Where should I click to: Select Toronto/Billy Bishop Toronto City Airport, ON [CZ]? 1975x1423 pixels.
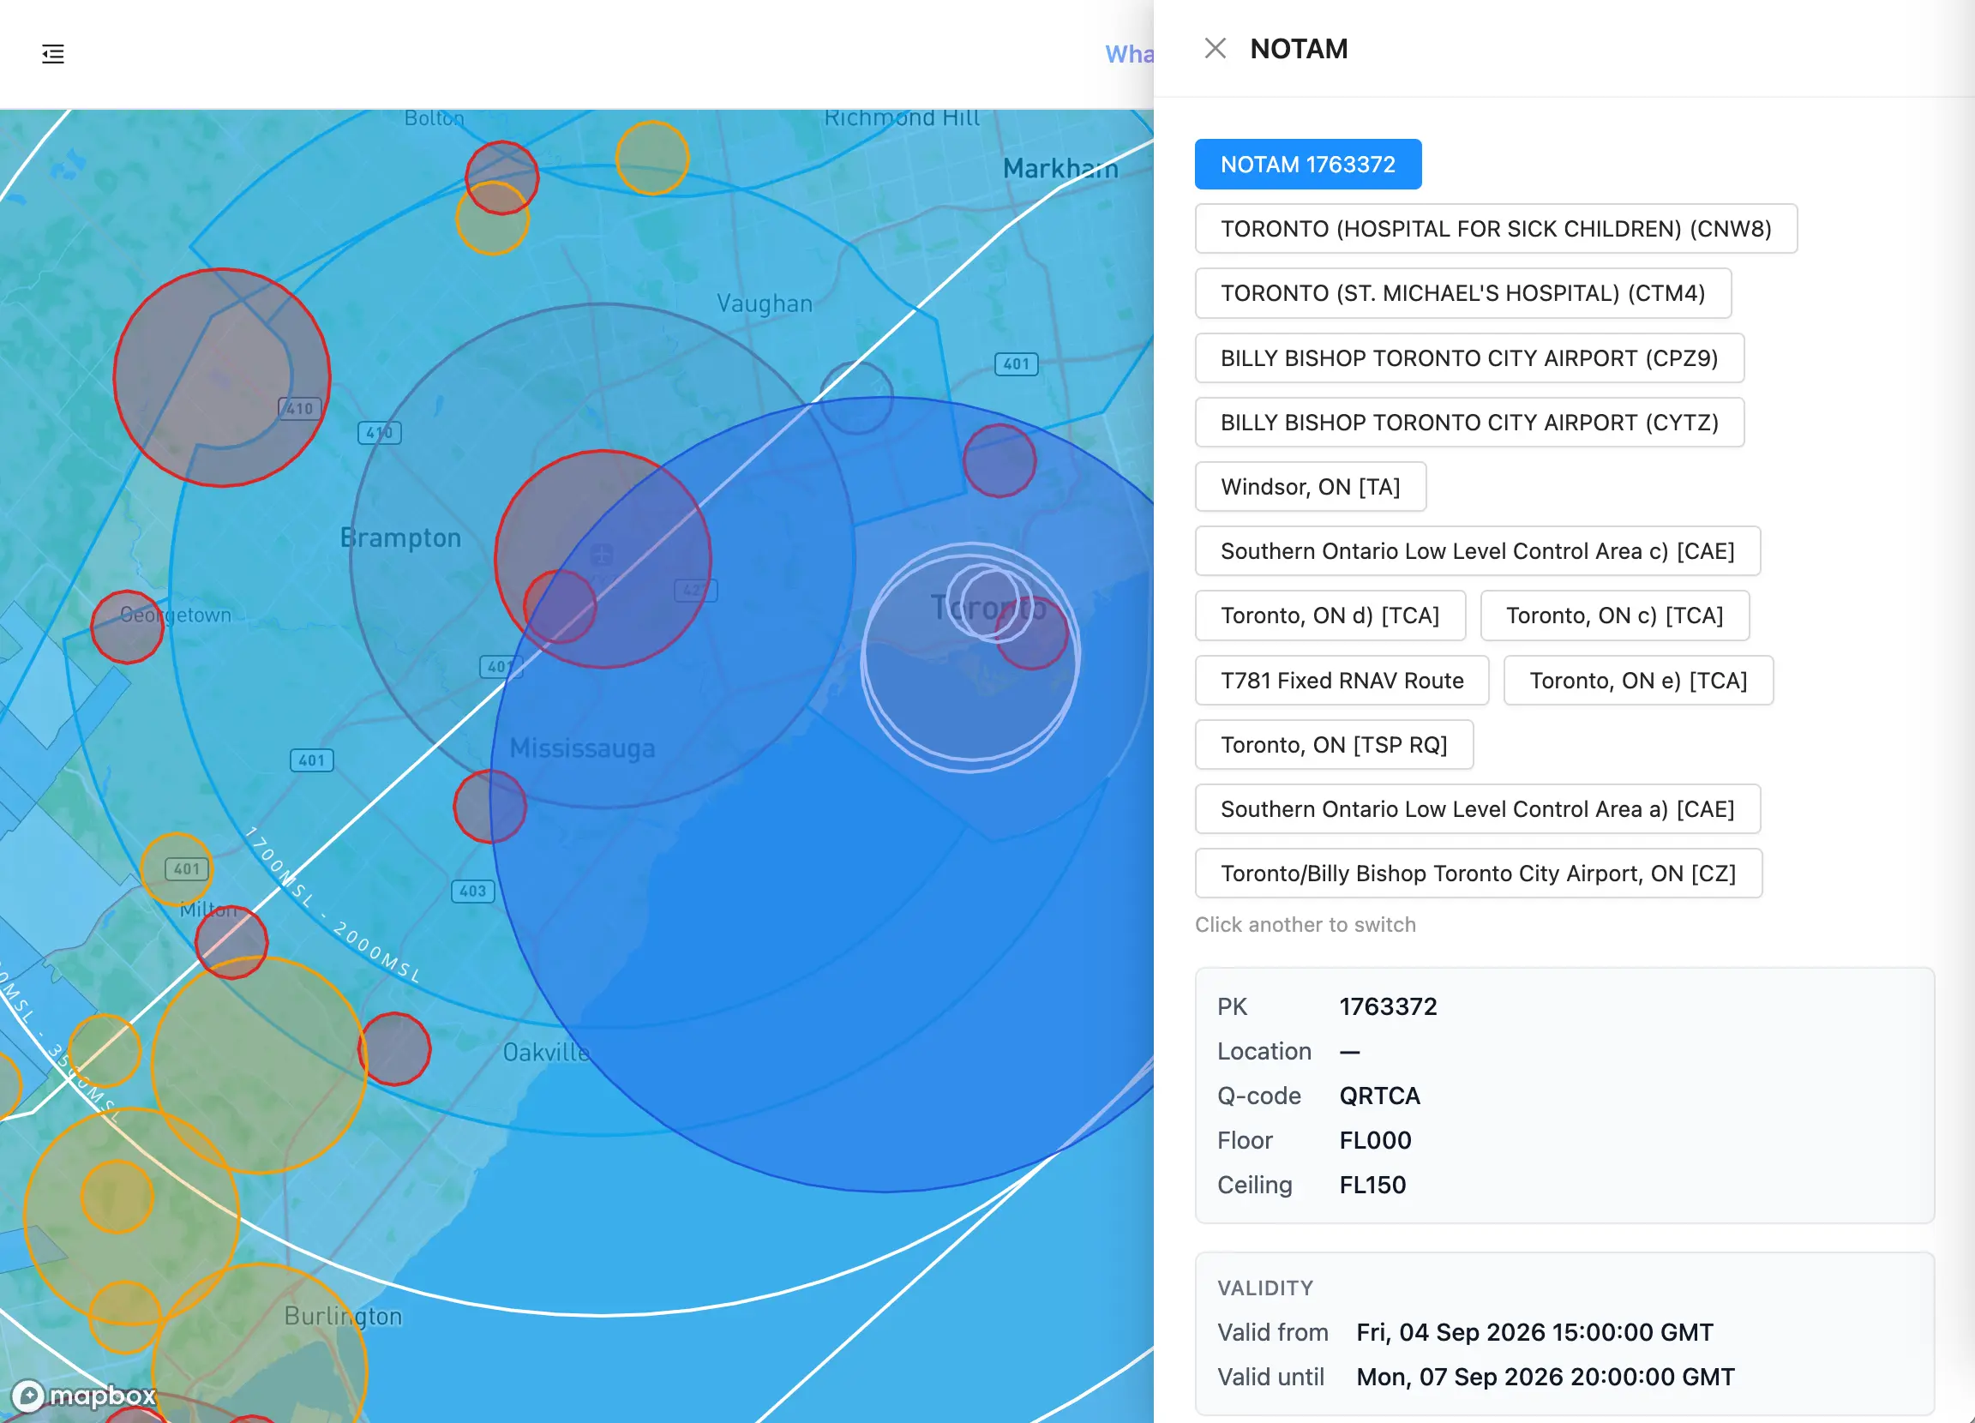1478,874
